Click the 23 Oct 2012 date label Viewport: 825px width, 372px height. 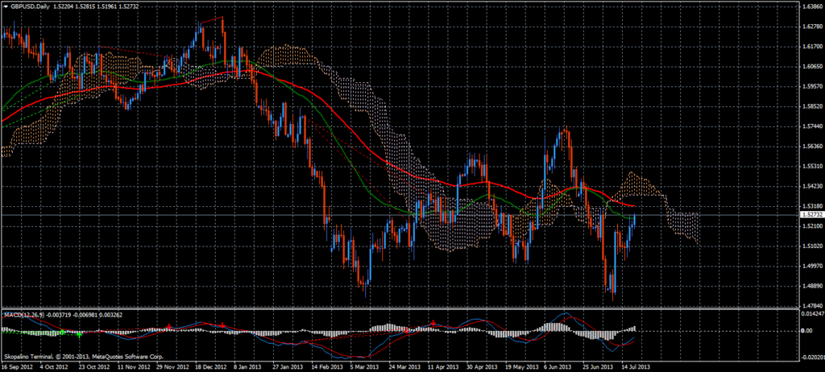(95, 366)
